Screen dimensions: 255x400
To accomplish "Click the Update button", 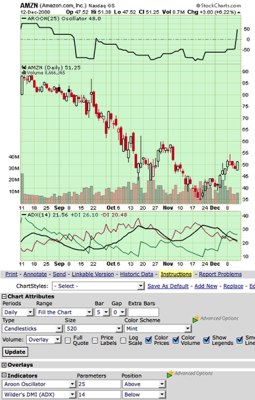I will pos(15,352).
